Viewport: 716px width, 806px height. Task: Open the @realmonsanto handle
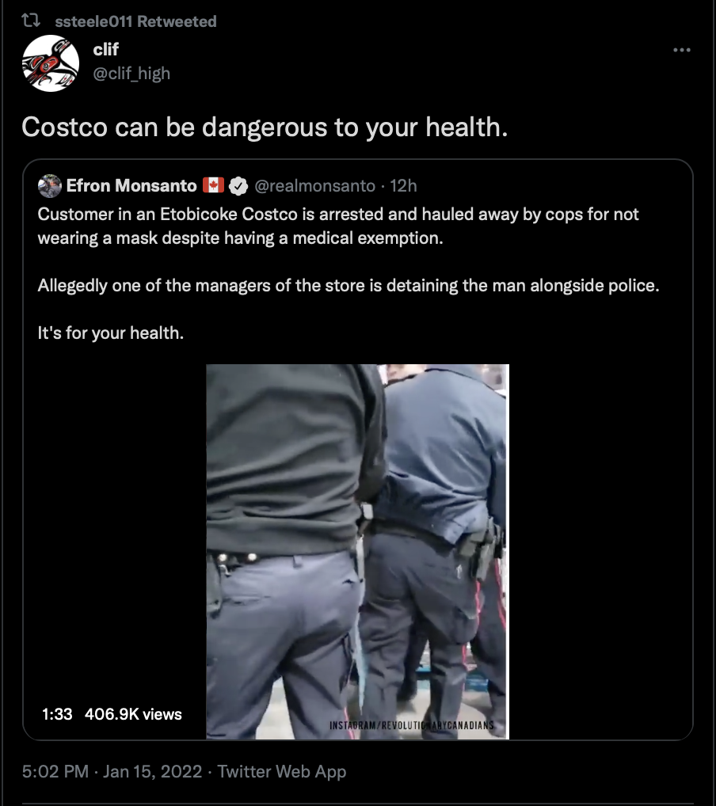pos(314,185)
